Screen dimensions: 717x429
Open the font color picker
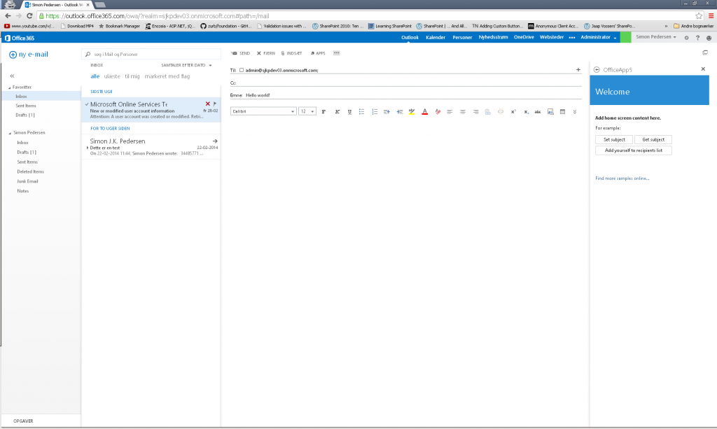click(x=424, y=111)
